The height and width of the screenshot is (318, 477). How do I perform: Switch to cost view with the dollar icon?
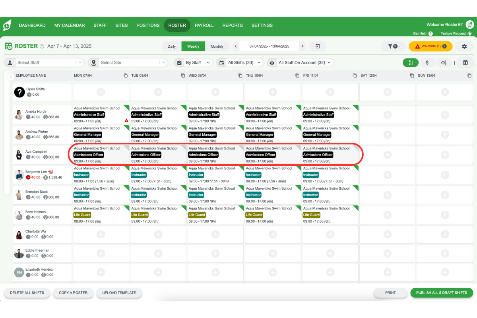click(428, 63)
